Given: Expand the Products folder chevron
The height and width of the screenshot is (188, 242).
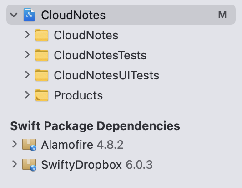Looking at the screenshot, I should 27,95.
